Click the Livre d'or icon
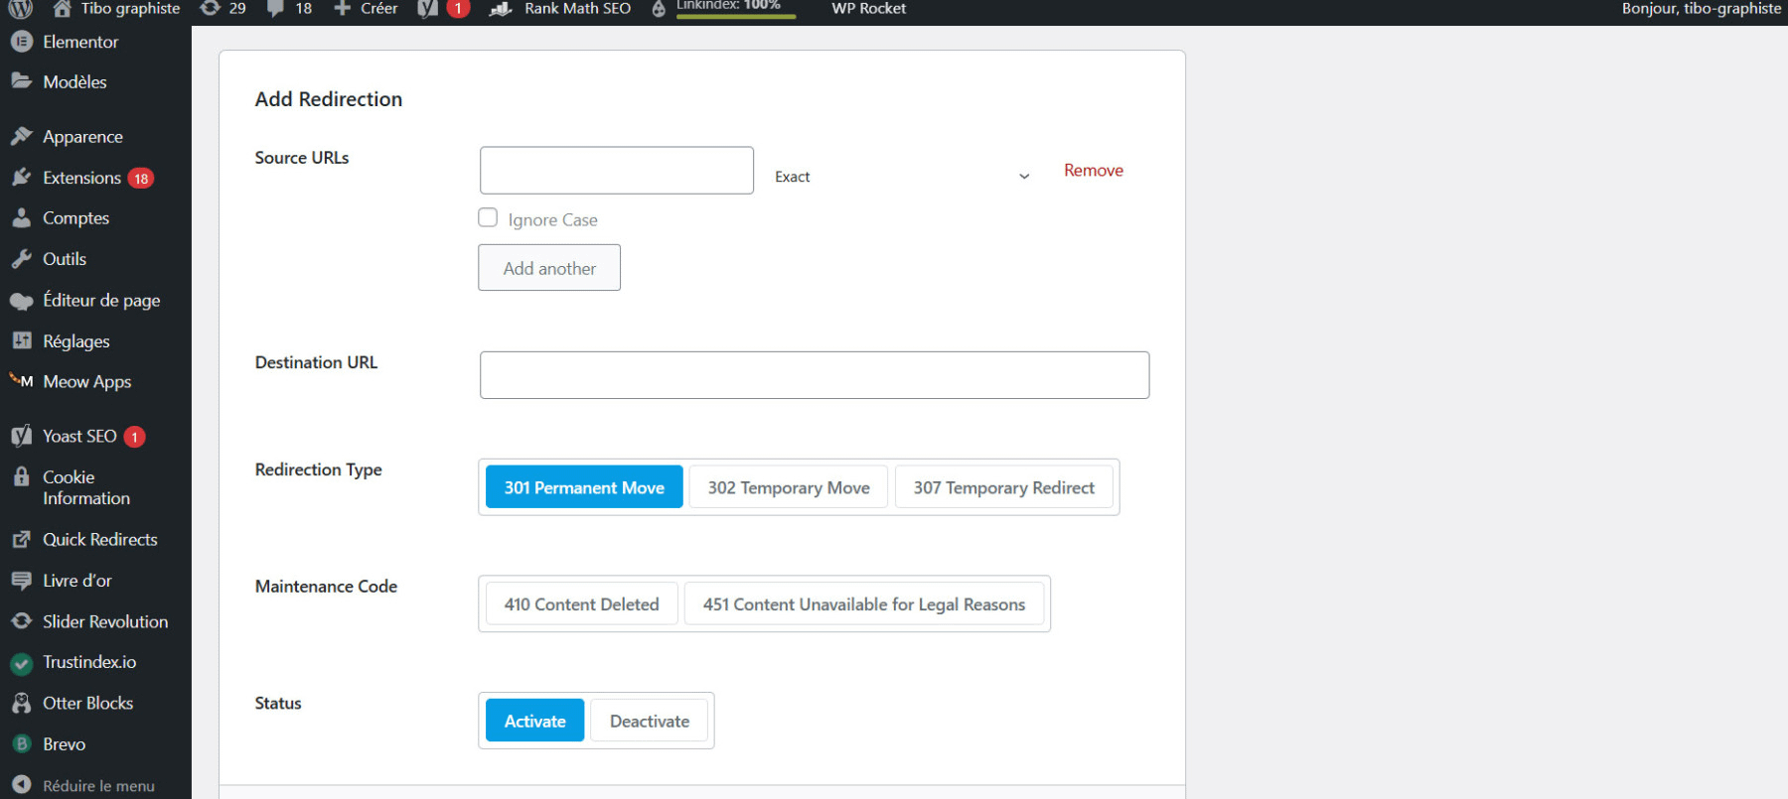The image size is (1788, 799). pyautogui.click(x=22, y=581)
